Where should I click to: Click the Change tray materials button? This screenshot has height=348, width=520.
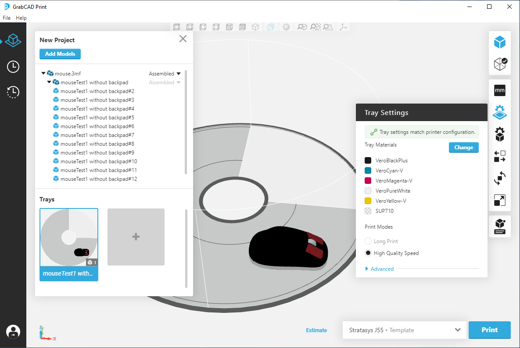click(x=464, y=147)
